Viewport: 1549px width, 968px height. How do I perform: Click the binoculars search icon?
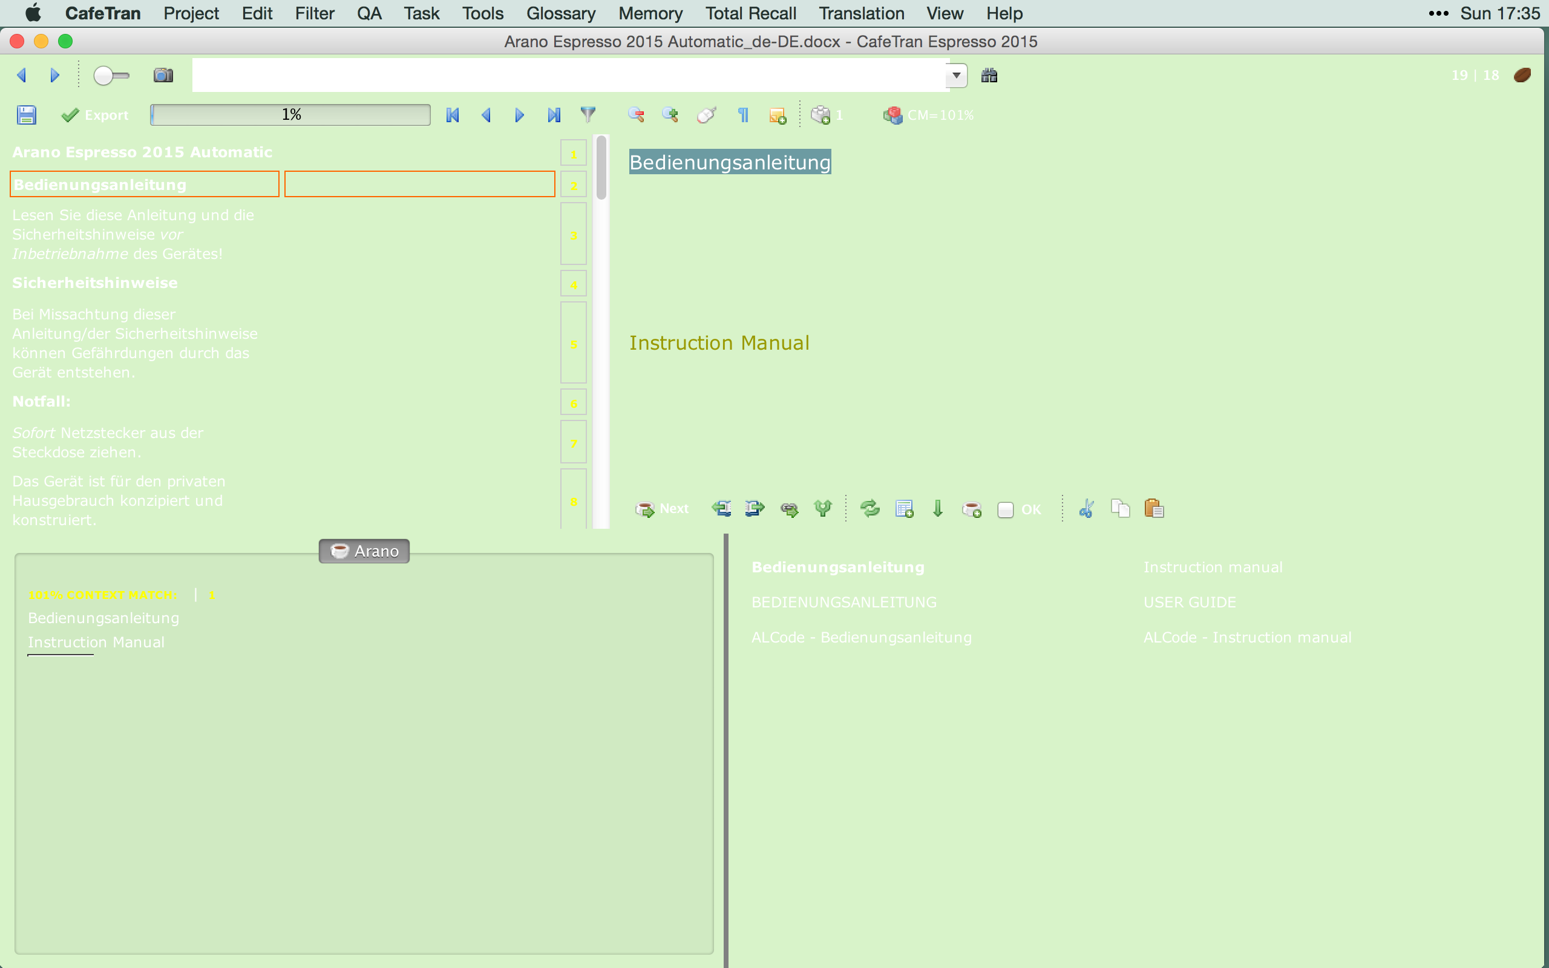(x=989, y=76)
